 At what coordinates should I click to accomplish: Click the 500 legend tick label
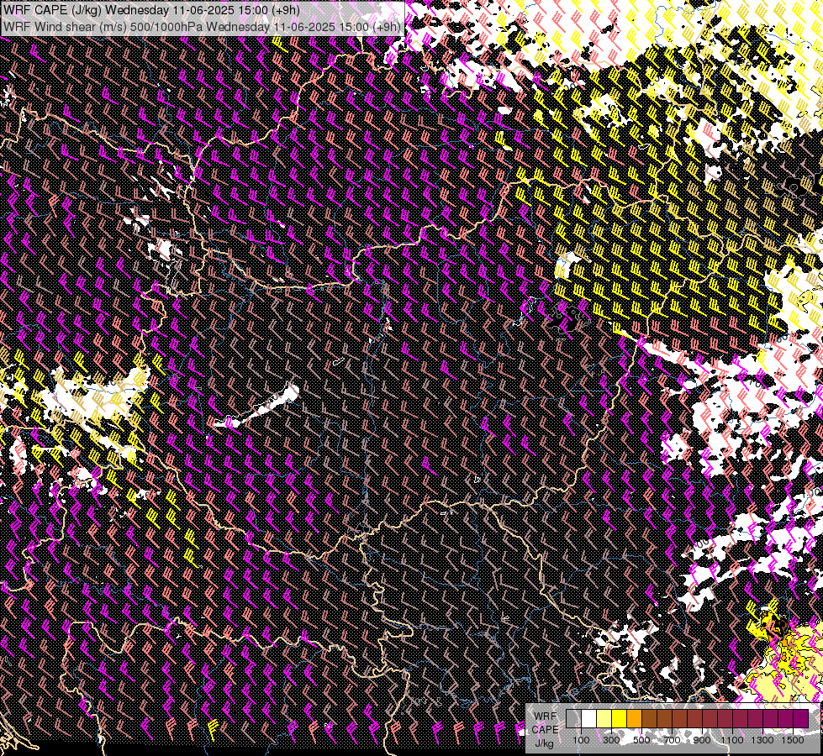point(641,740)
